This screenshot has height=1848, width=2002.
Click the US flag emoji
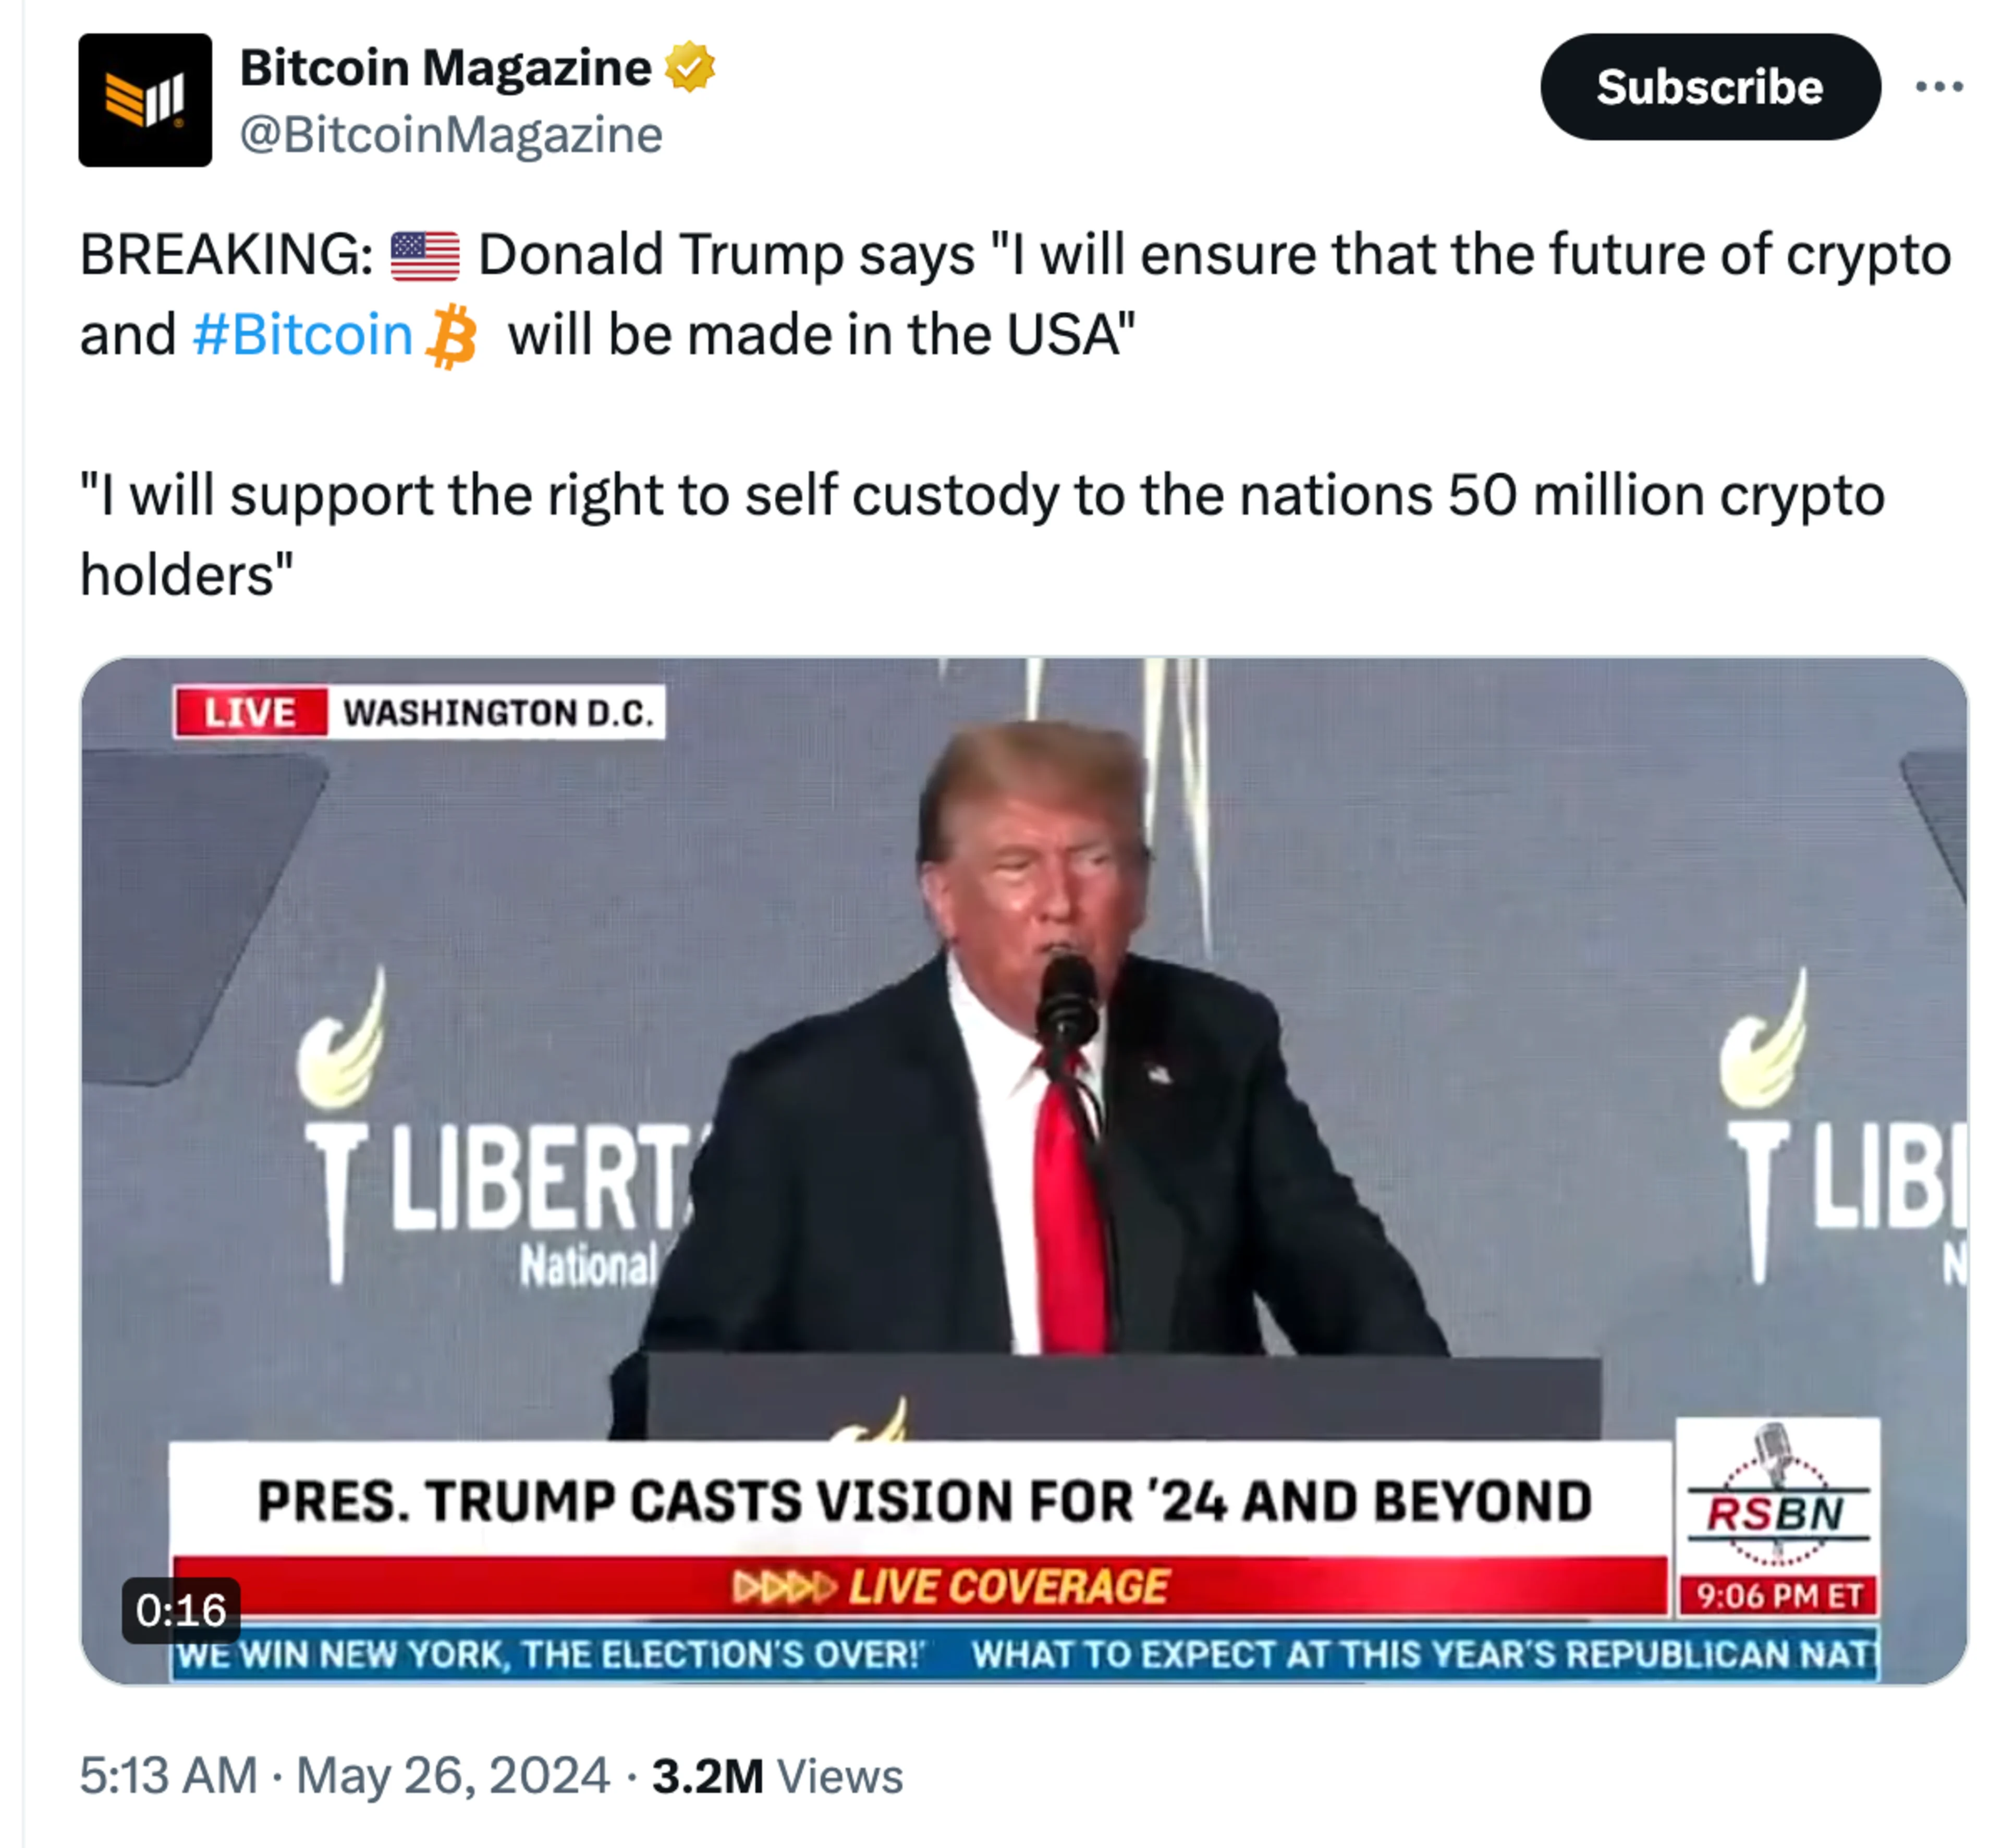tap(425, 256)
